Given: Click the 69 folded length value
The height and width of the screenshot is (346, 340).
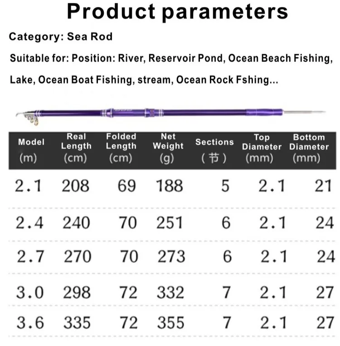Looking at the screenshot, I should click(x=126, y=186).
